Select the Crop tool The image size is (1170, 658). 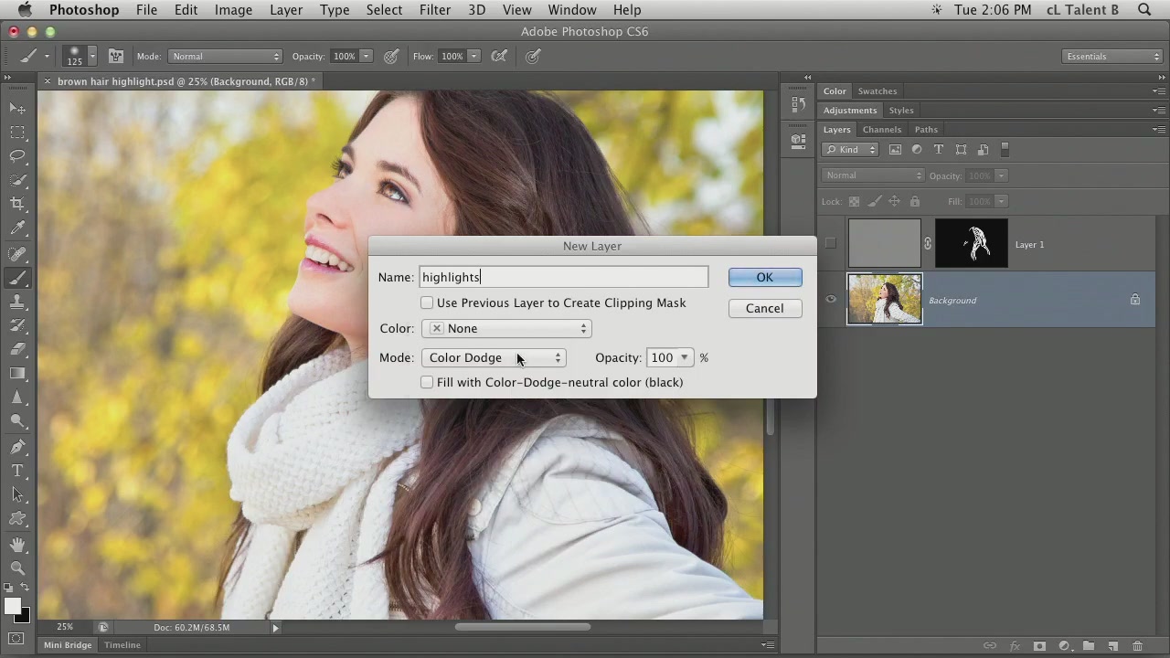17,204
